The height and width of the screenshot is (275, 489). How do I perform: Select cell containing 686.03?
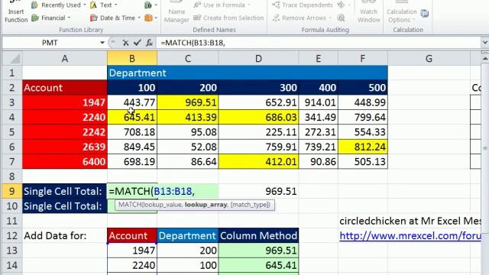[258, 117]
